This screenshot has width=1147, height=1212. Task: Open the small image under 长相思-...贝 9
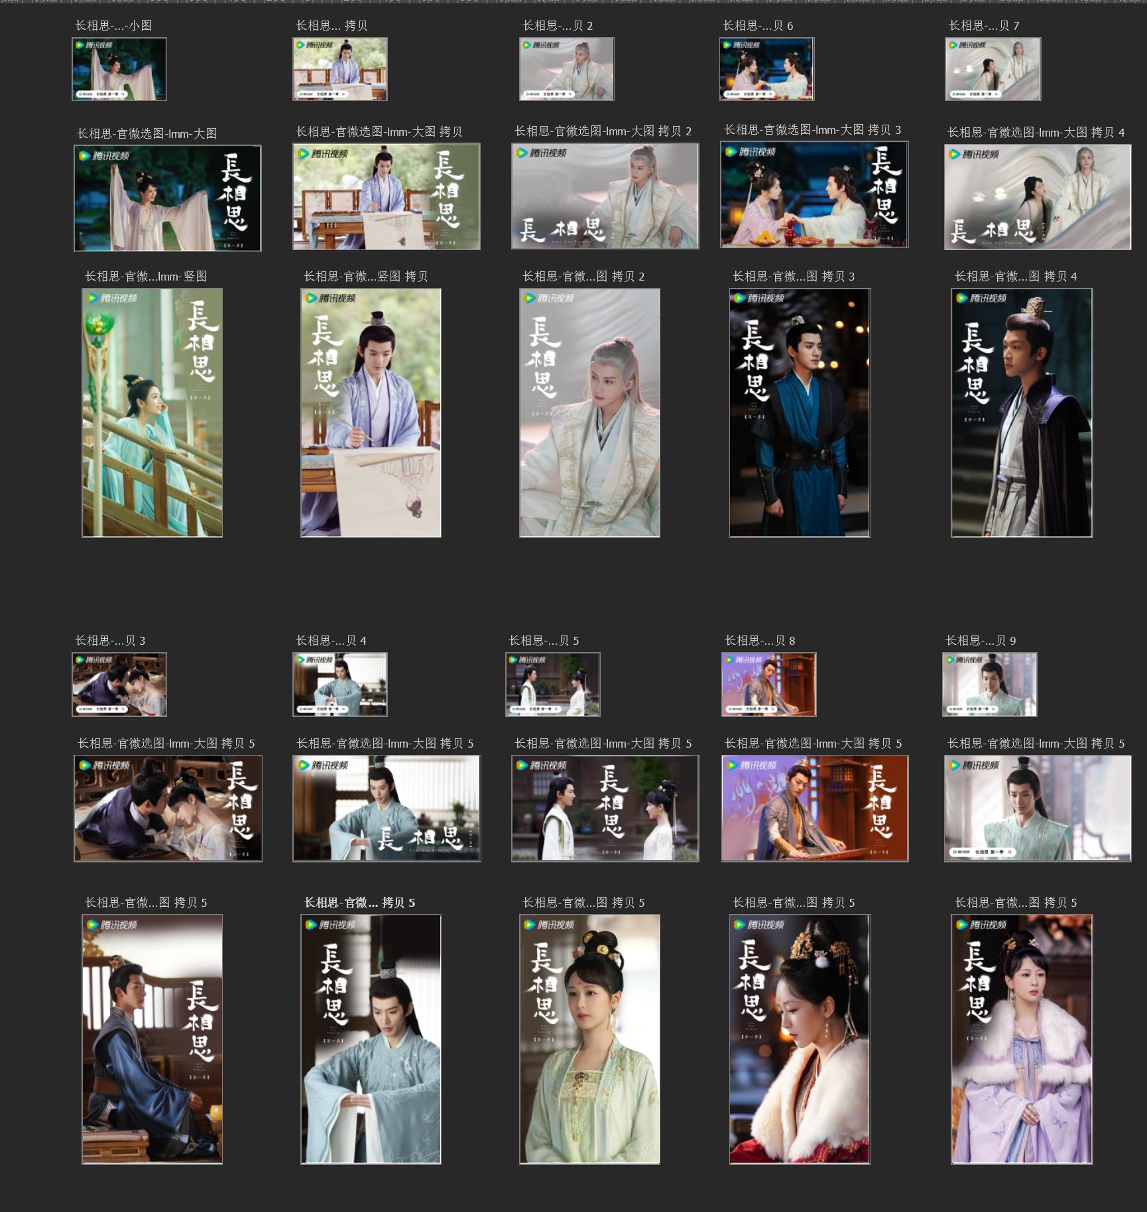click(x=990, y=685)
